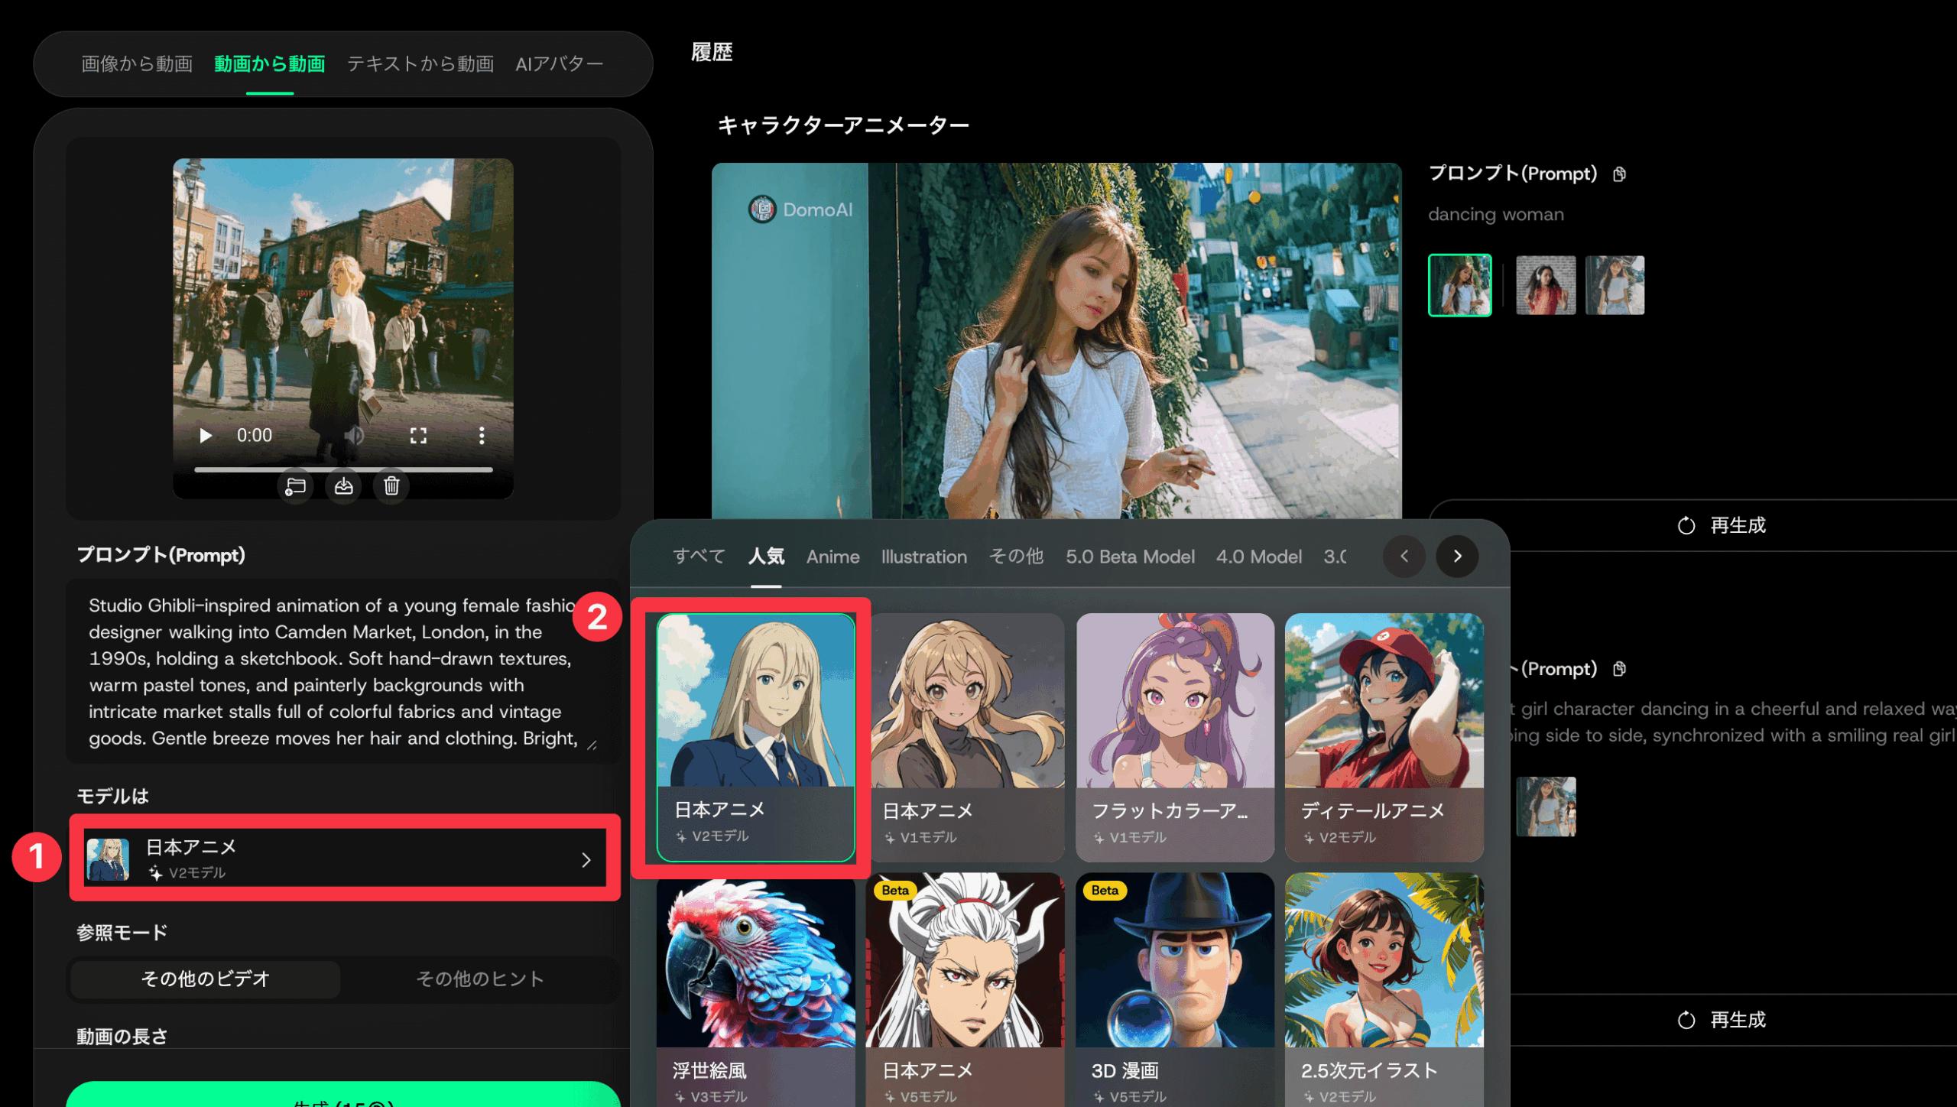The height and width of the screenshot is (1107, 1957).
Task: Click inside the Prompt text field
Action: pyautogui.click(x=333, y=671)
